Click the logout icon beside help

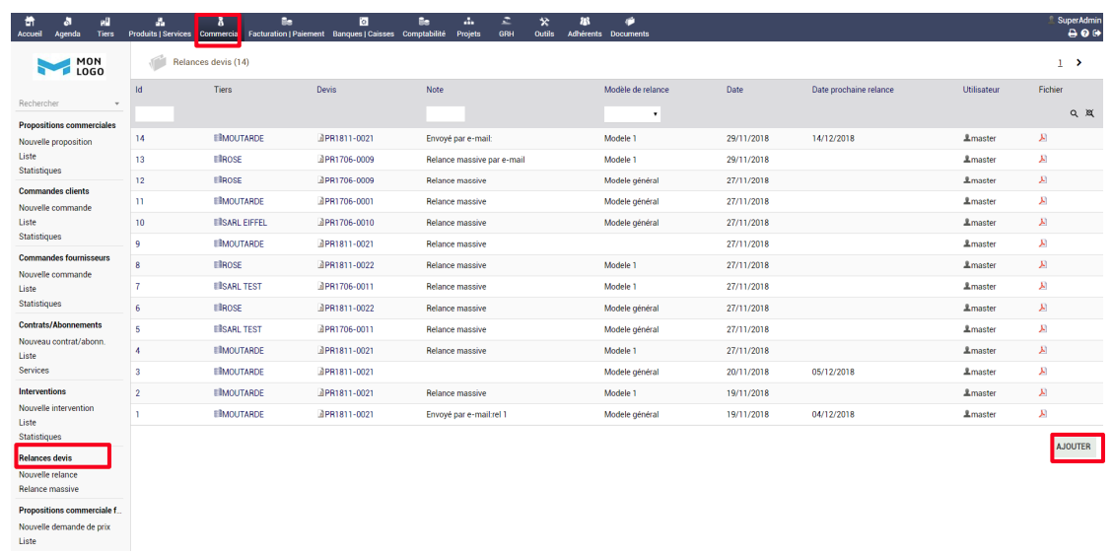(x=1097, y=34)
